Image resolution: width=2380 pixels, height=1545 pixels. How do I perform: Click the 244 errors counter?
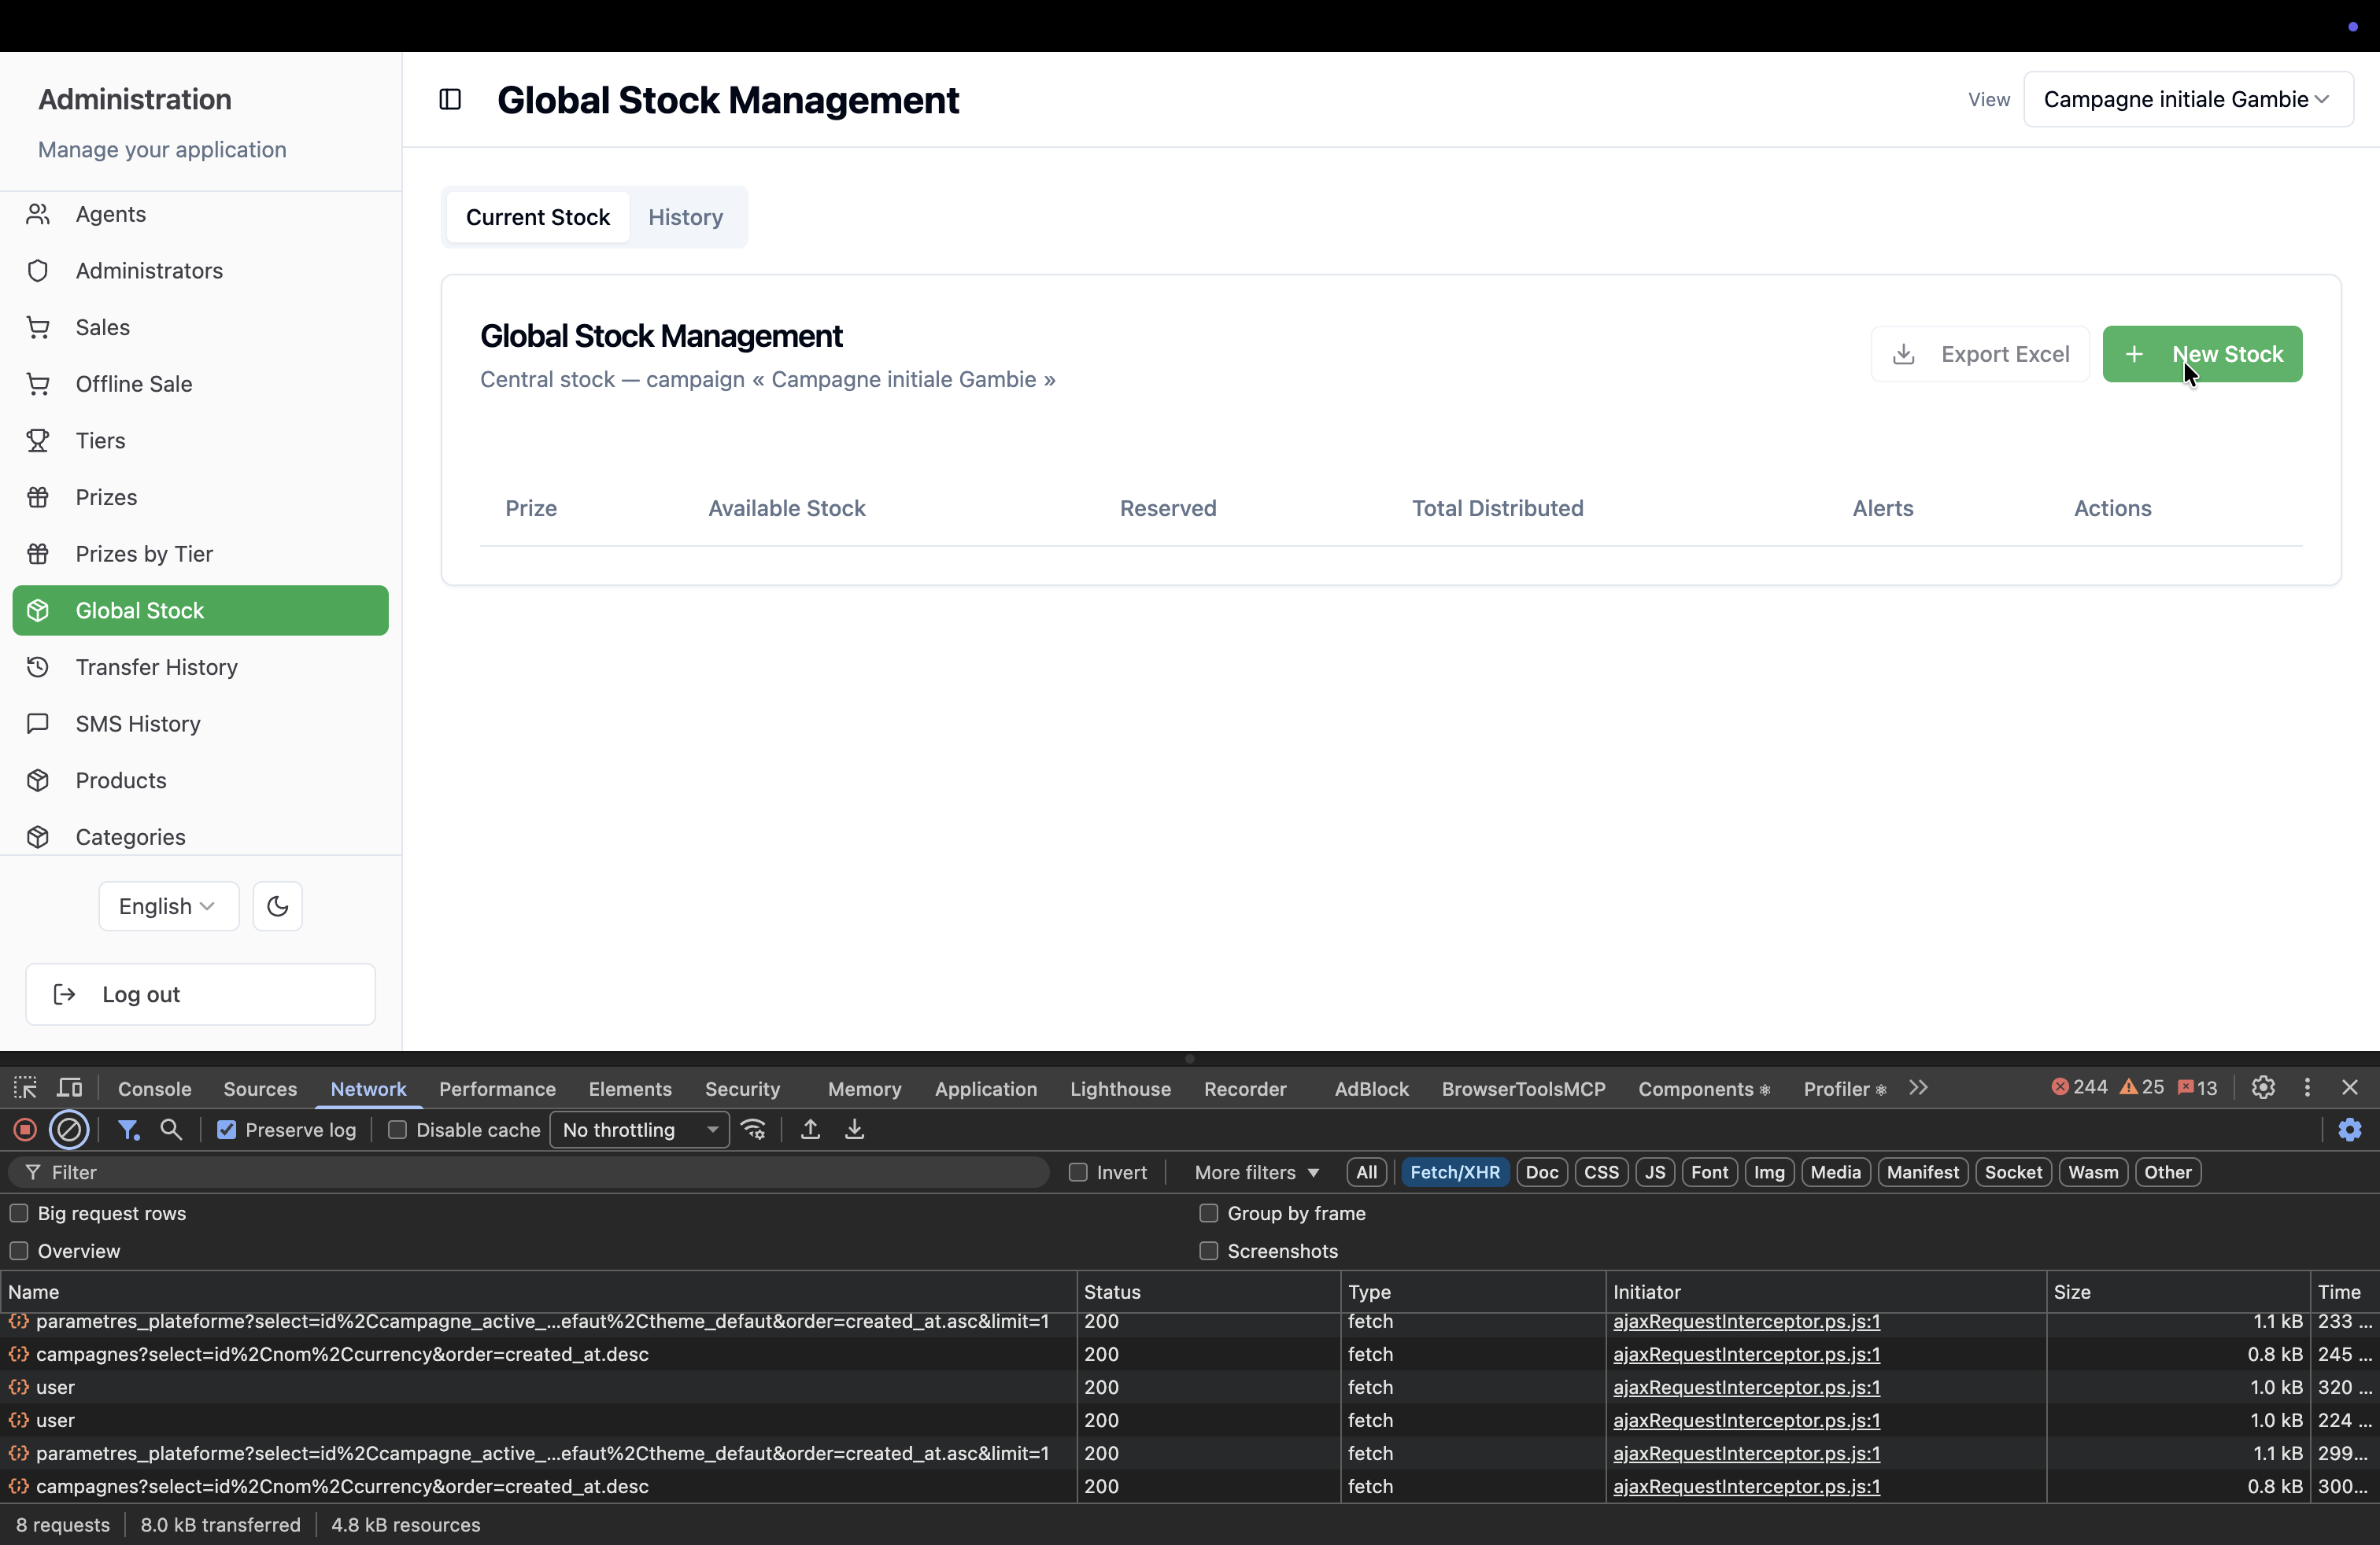pos(2080,1087)
